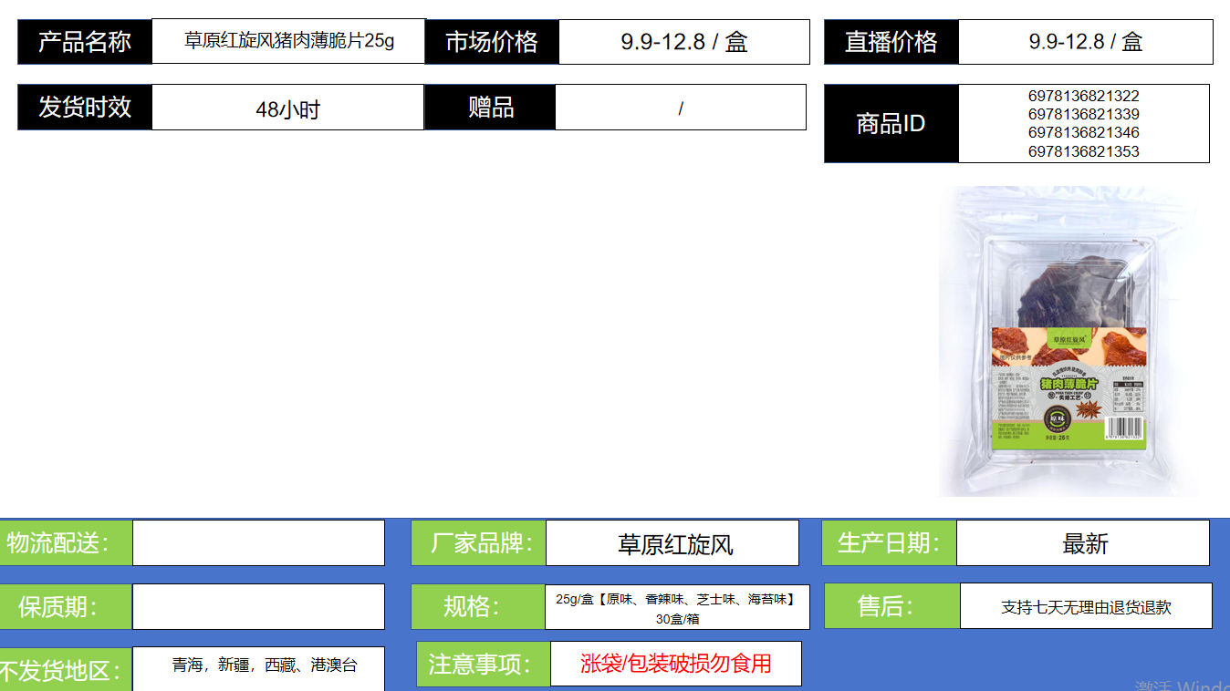The image size is (1230, 691).
Task: Click the live price value next to 直播价格
Action: tap(1085, 42)
